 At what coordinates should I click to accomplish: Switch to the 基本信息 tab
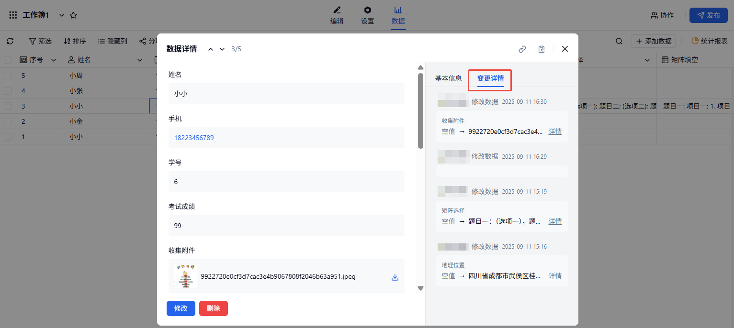[448, 78]
